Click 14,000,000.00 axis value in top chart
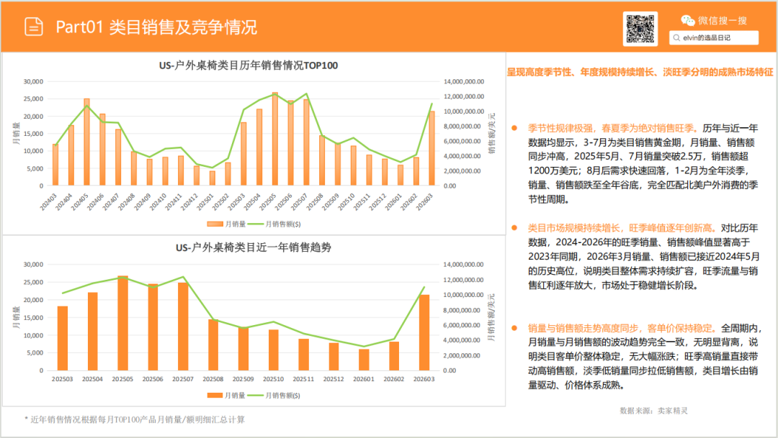 click(x=463, y=82)
